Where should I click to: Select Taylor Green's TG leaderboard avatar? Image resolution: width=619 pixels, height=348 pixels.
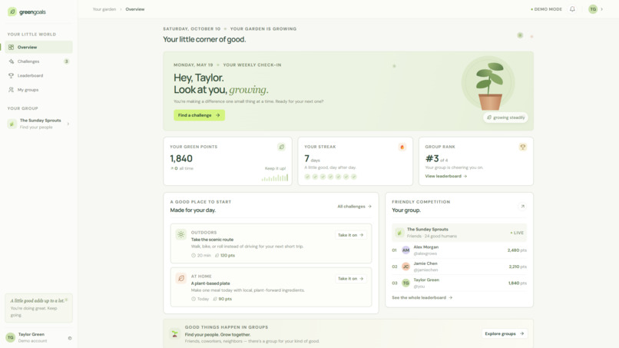[x=405, y=283]
